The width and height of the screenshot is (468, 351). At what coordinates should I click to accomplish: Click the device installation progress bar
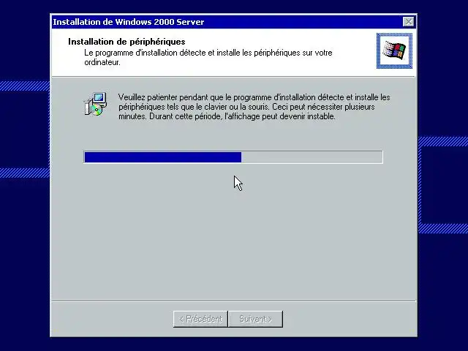[233, 157]
